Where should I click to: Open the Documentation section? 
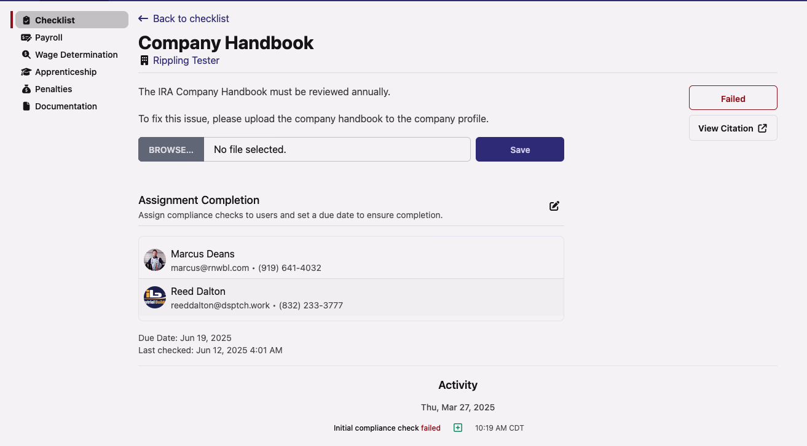point(66,106)
